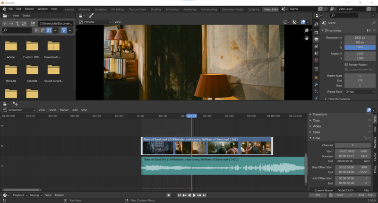Screen dimensions: 378x203
Task: Switch to the Compositing workspace tab
Action: pos(209,9)
